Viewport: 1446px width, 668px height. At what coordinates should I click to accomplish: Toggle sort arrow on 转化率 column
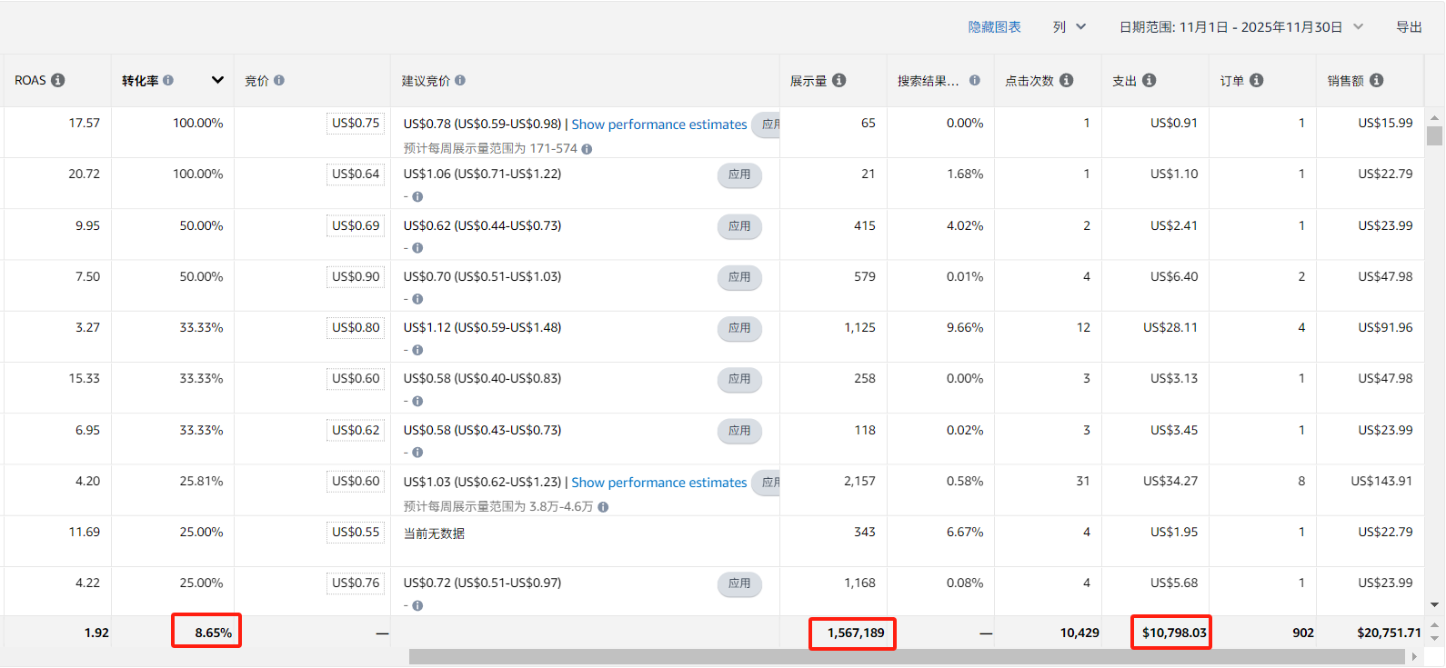tap(217, 80)
